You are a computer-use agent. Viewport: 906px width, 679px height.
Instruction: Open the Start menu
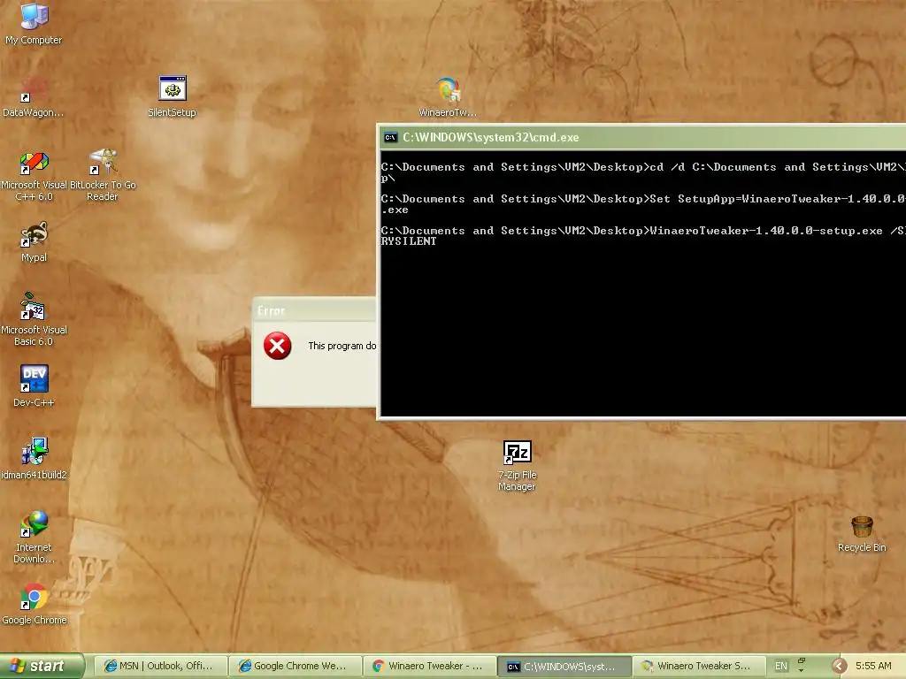(42, 666)
